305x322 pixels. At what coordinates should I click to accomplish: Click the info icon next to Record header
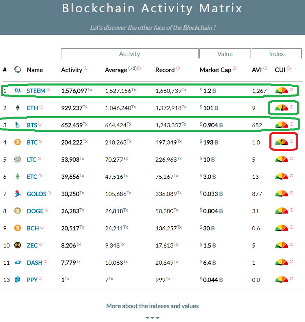coord(178,68)
